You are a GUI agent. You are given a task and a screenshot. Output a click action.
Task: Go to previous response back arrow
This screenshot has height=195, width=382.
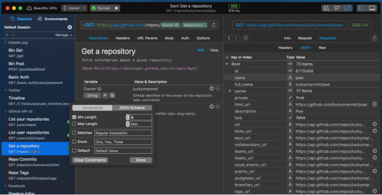(229, 38)
